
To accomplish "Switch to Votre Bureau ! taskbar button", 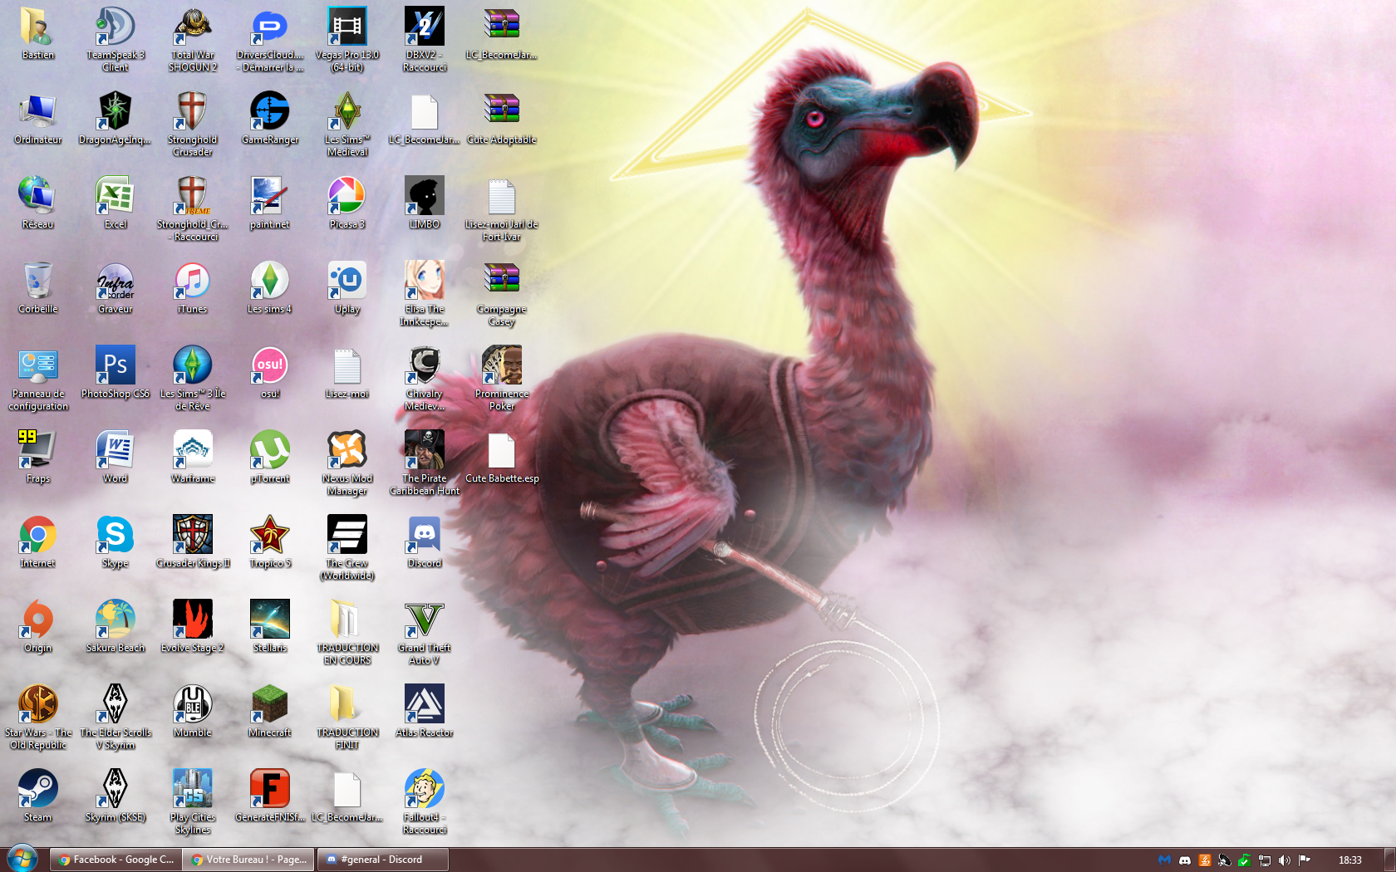I will click(248, 860).
